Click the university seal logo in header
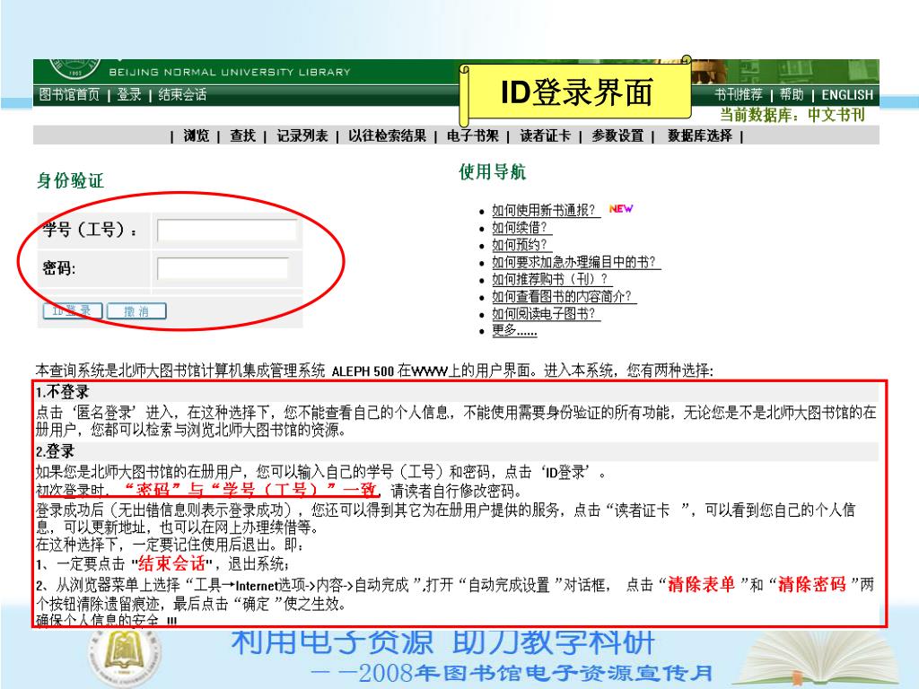 (75, 68)
